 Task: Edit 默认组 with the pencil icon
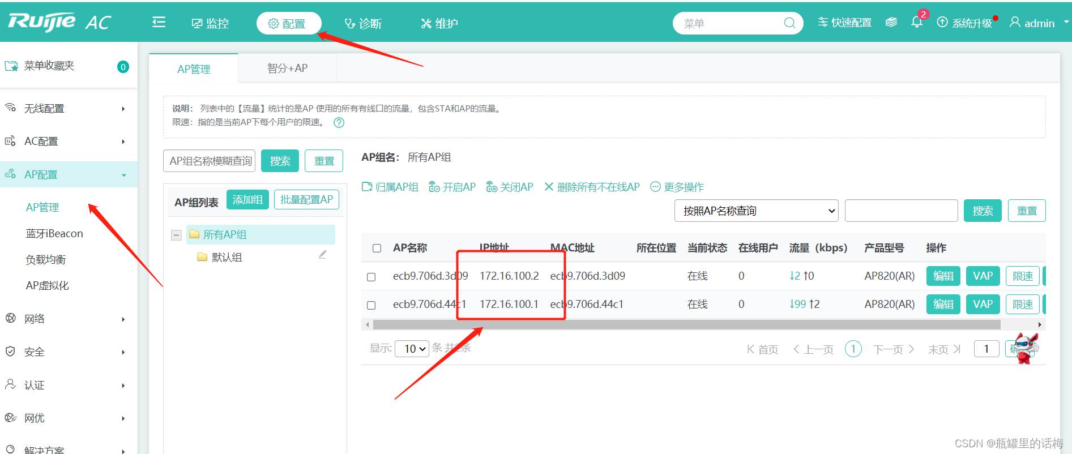point(322,255)
